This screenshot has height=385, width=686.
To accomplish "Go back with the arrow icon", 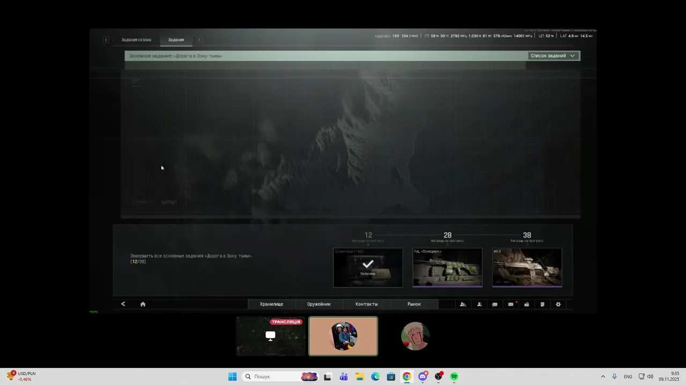I will (123, 304).
